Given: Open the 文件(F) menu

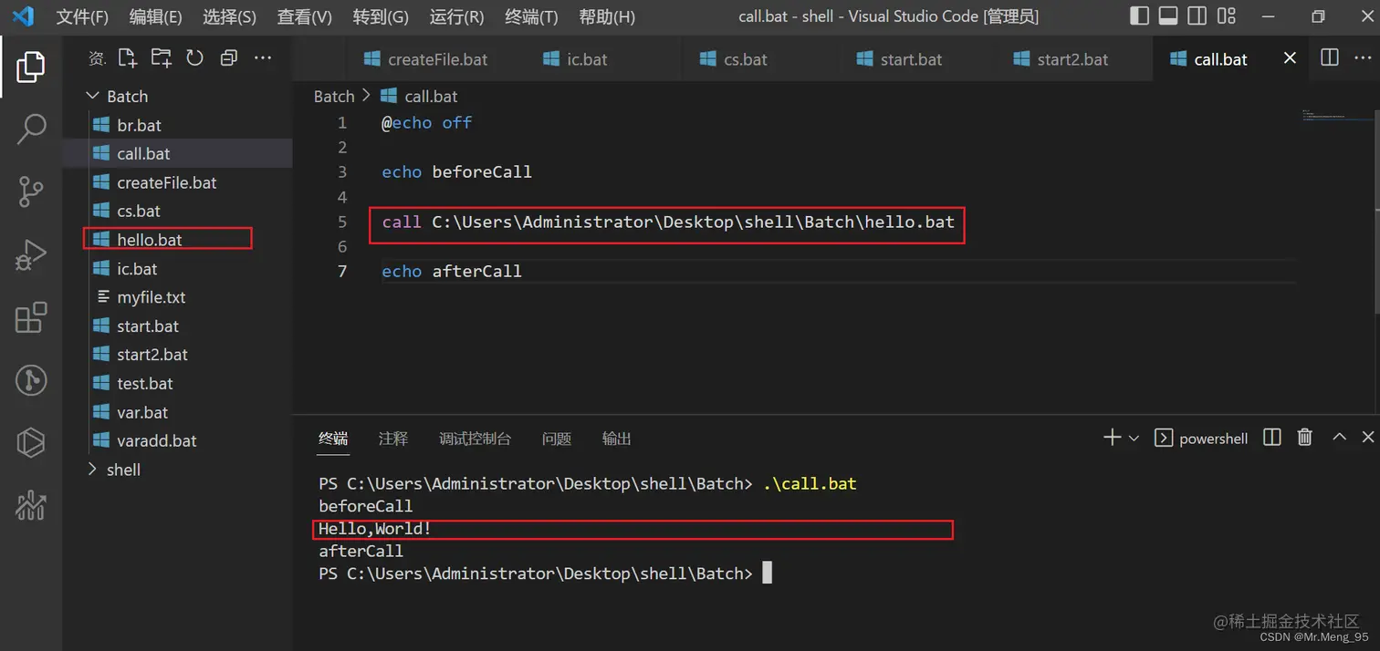Looking at the screenshot, I should tap(82, 17).
